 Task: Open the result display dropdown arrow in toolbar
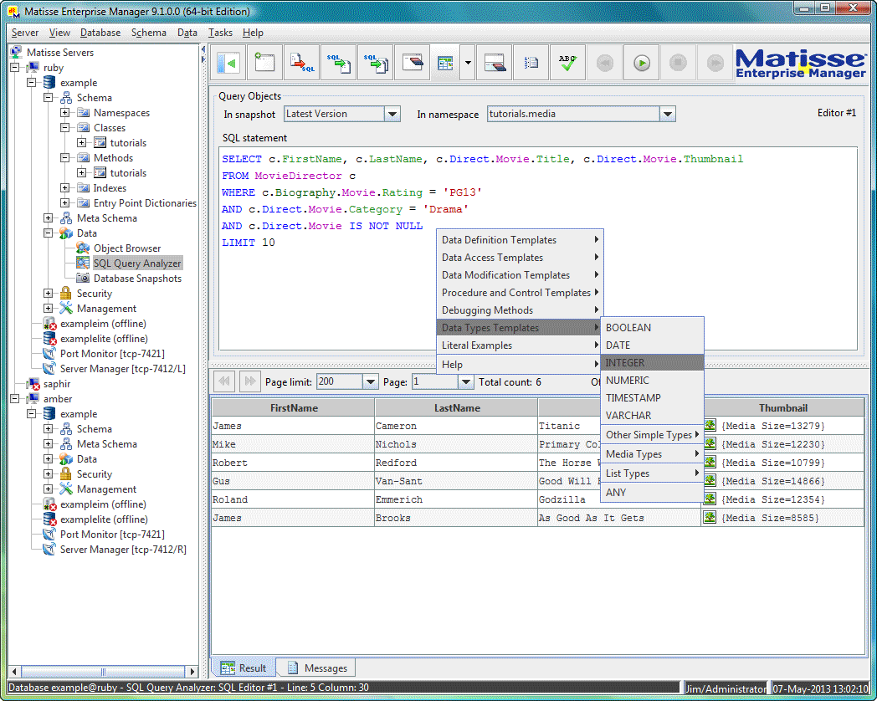[468, 63]
